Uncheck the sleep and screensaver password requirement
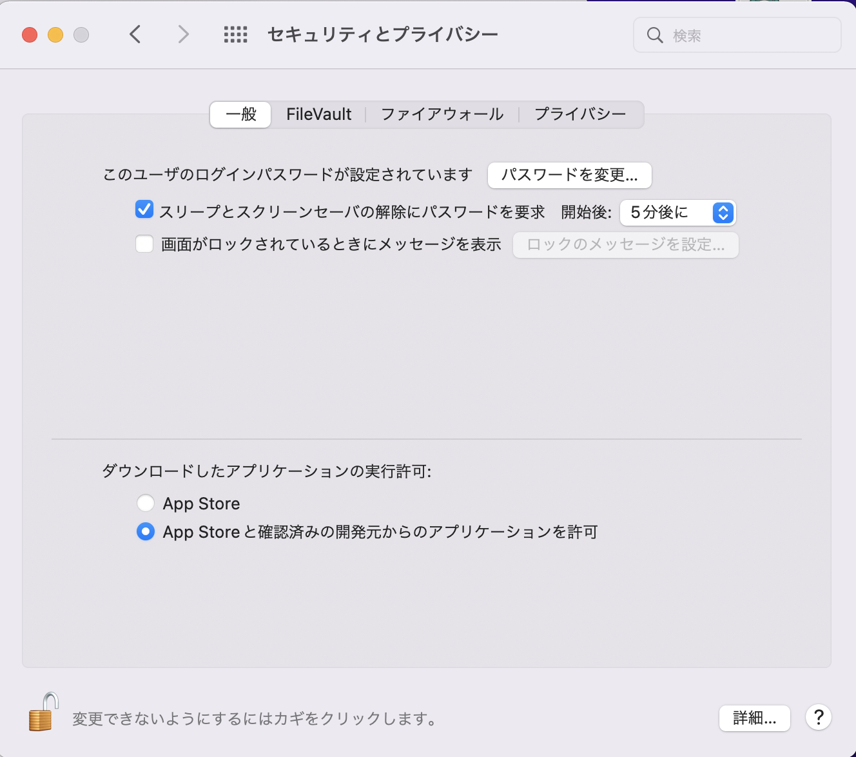Image resolution: width=856 pixels, height=757 pixels. [144, 209]
